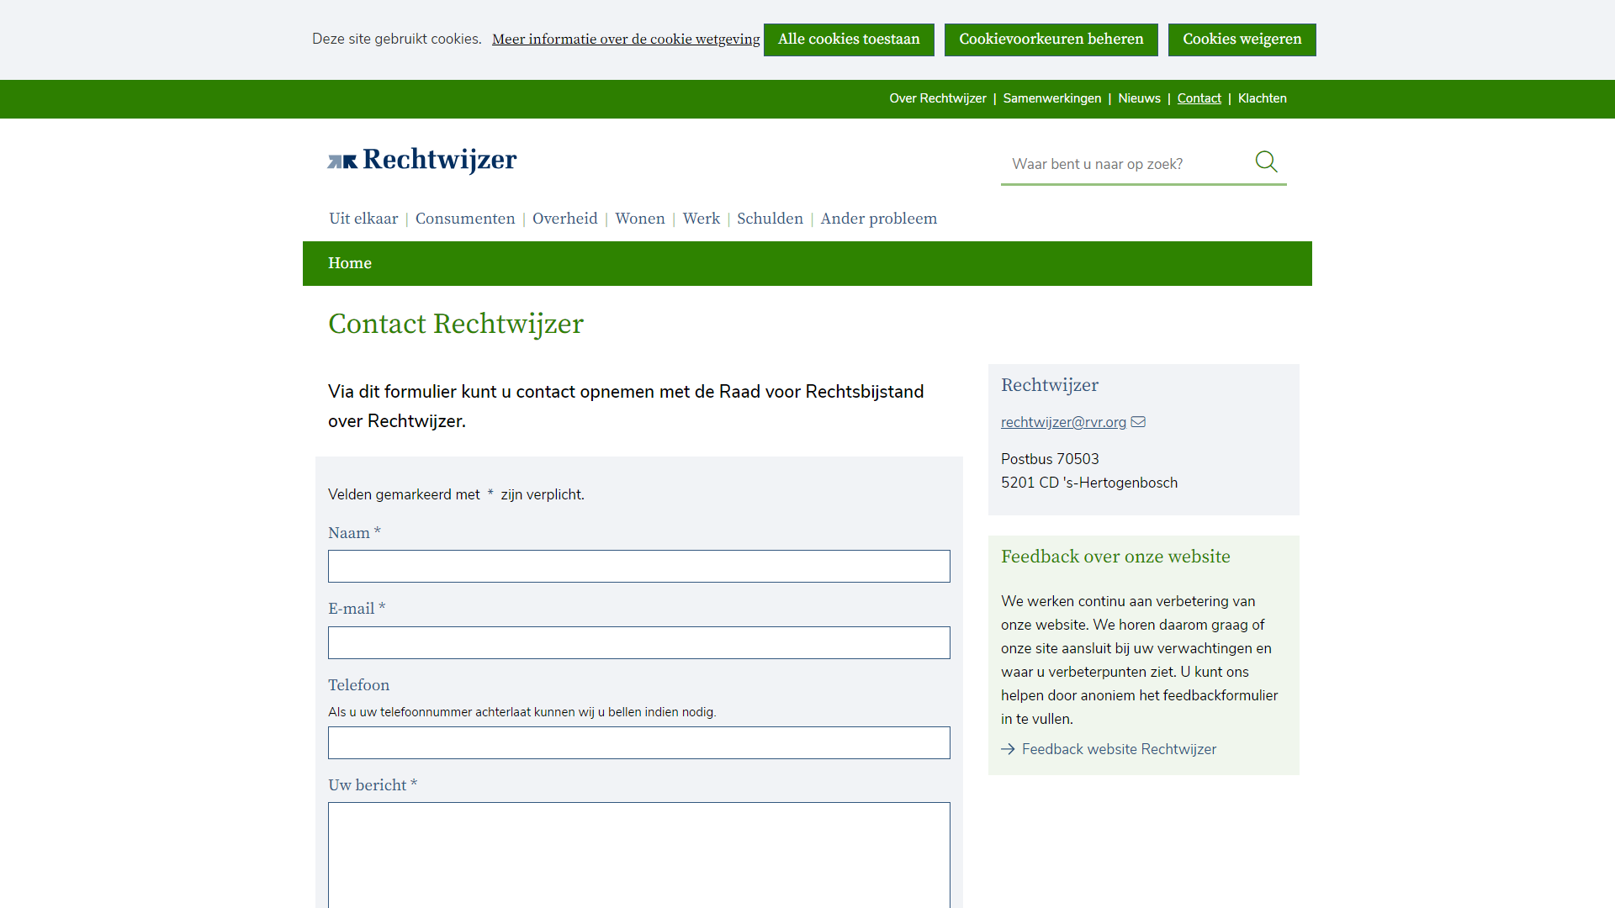This screenshot has height=908, width=1615.
Task: Open the Schulden topic
Action: [770, 219]
